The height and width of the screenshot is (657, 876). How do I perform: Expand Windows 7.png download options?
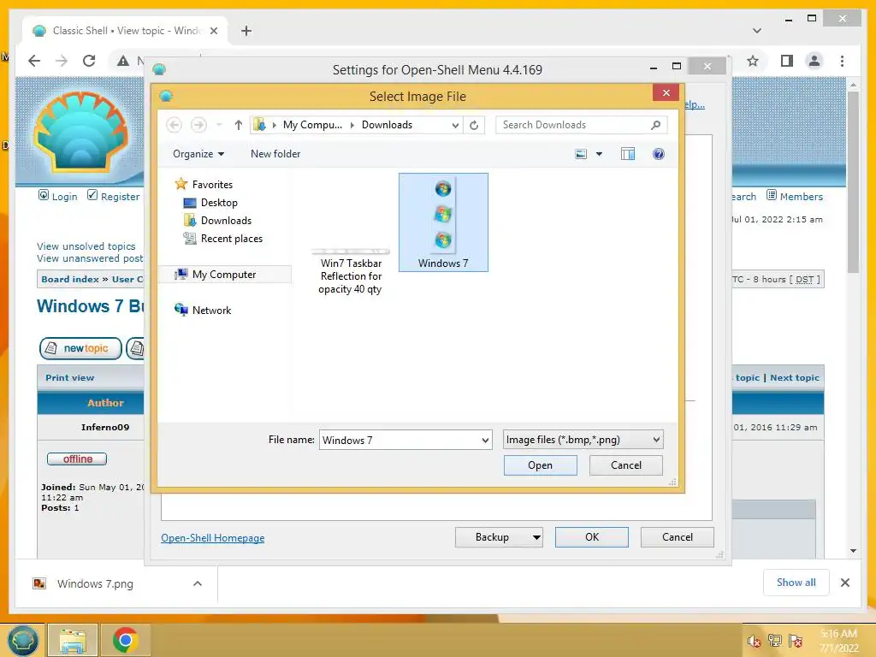198,583
